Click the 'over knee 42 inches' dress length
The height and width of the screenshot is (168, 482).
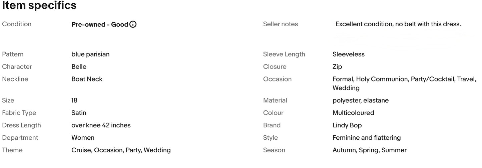pos(101,125)
